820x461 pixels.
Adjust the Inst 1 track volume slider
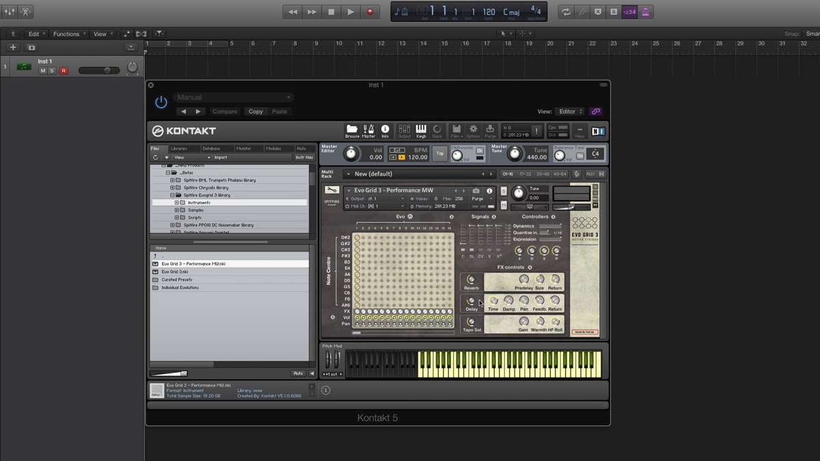click(106, 70)
